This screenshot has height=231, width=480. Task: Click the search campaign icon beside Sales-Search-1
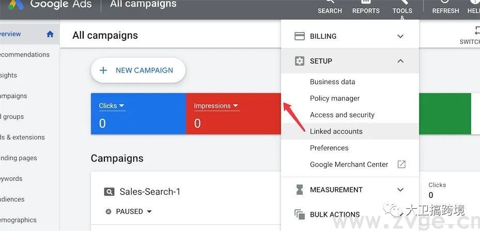(x=109, y=192)
